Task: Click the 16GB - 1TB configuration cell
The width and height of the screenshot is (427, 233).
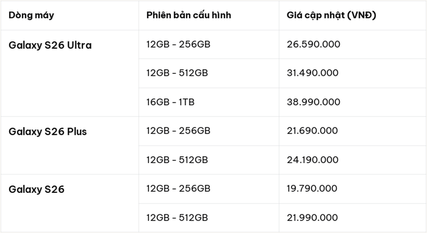Action: (x=170, y=102)
